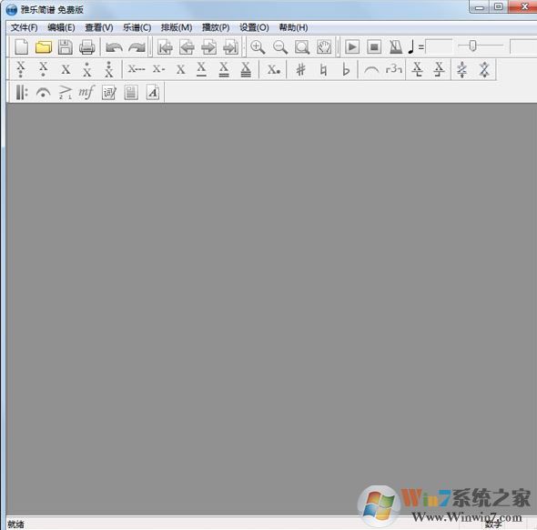Select note with one dot below
The width and height of the screenshot is (537, 530).
click(44, 69)
